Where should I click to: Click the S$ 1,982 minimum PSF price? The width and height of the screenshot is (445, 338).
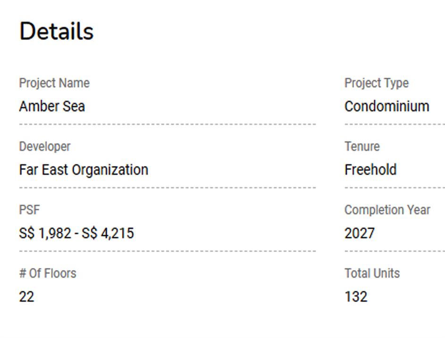click(45, 233)
